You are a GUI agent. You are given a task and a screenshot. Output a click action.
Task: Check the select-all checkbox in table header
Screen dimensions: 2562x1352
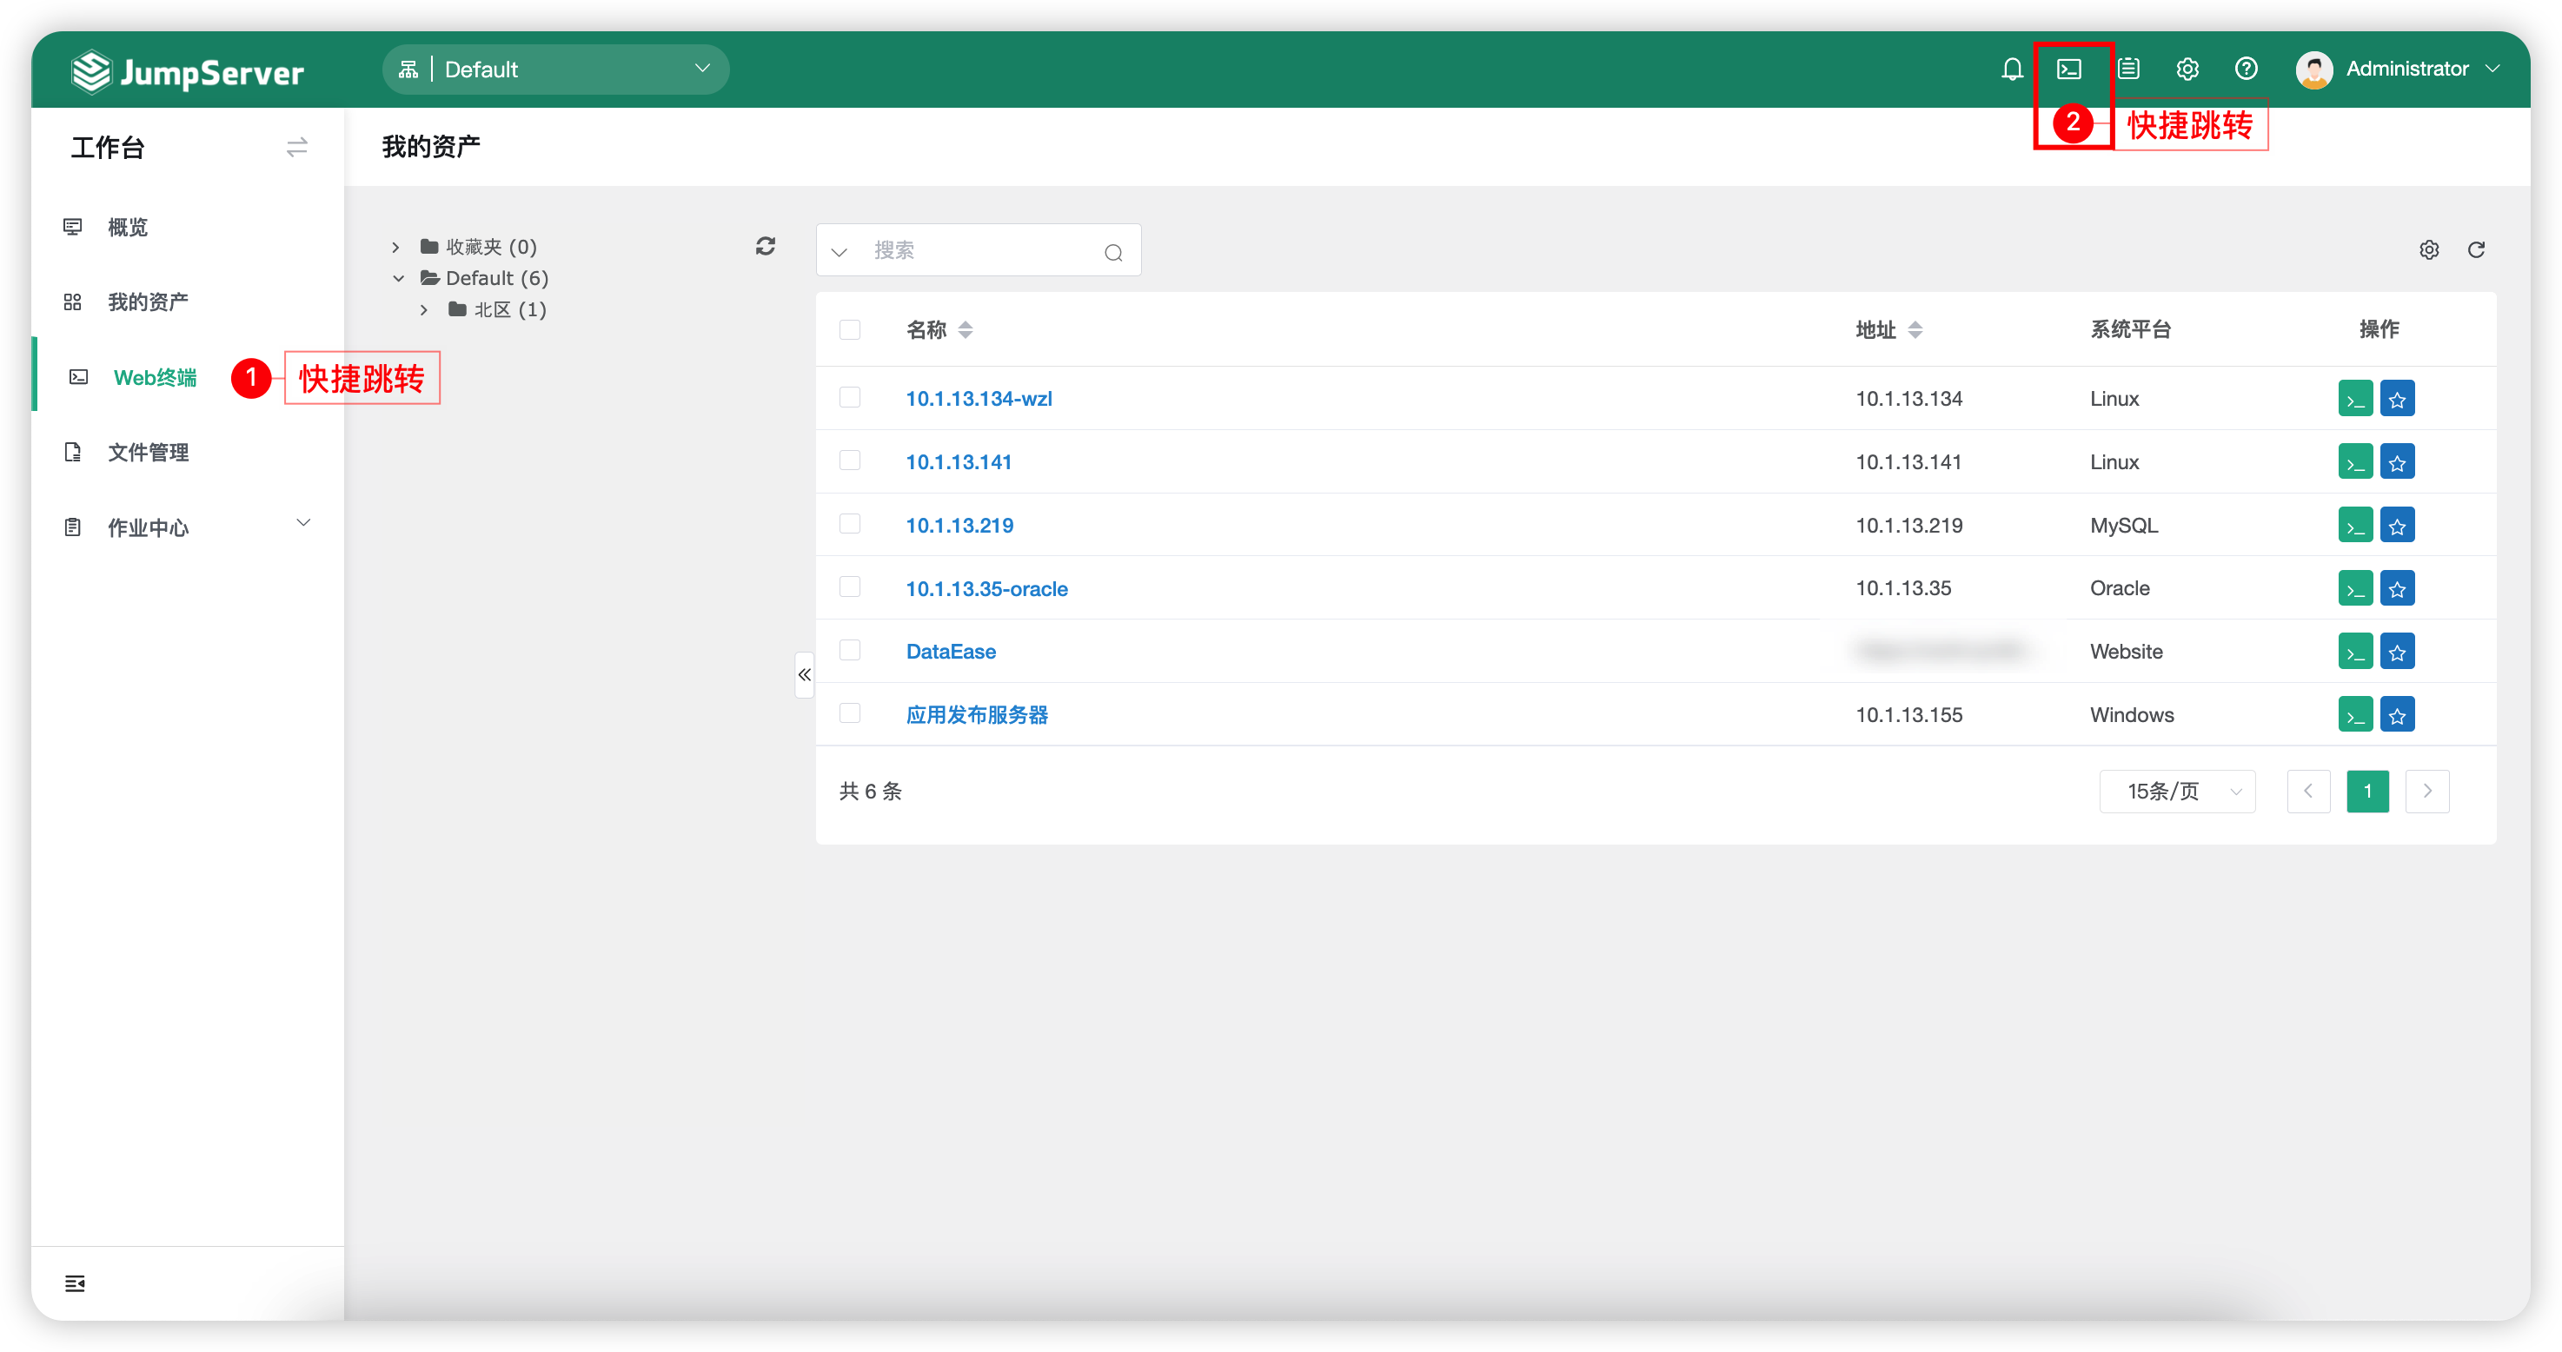coord(850,329)
